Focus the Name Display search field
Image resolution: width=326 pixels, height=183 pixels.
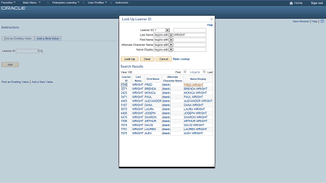[x=189, y=50]
